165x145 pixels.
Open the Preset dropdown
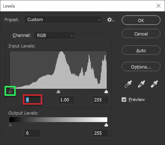tap(63, 20)
